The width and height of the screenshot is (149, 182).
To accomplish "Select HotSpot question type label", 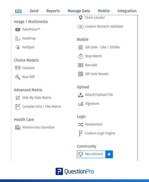I will [28, 47].
